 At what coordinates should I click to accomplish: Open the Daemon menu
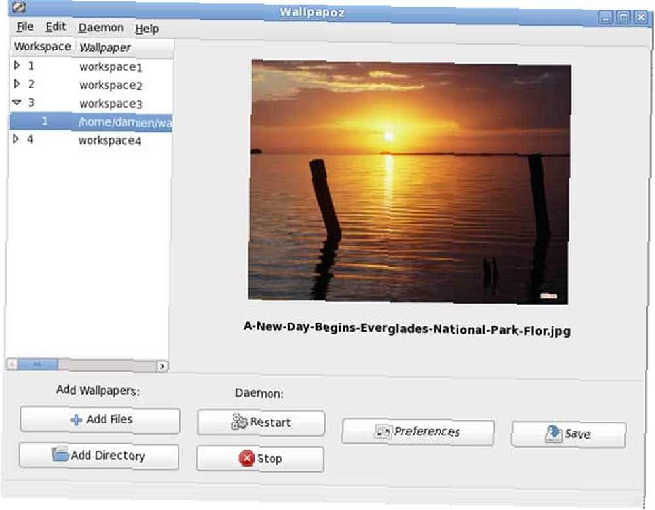pyautogui.click(x=101, y=28)
